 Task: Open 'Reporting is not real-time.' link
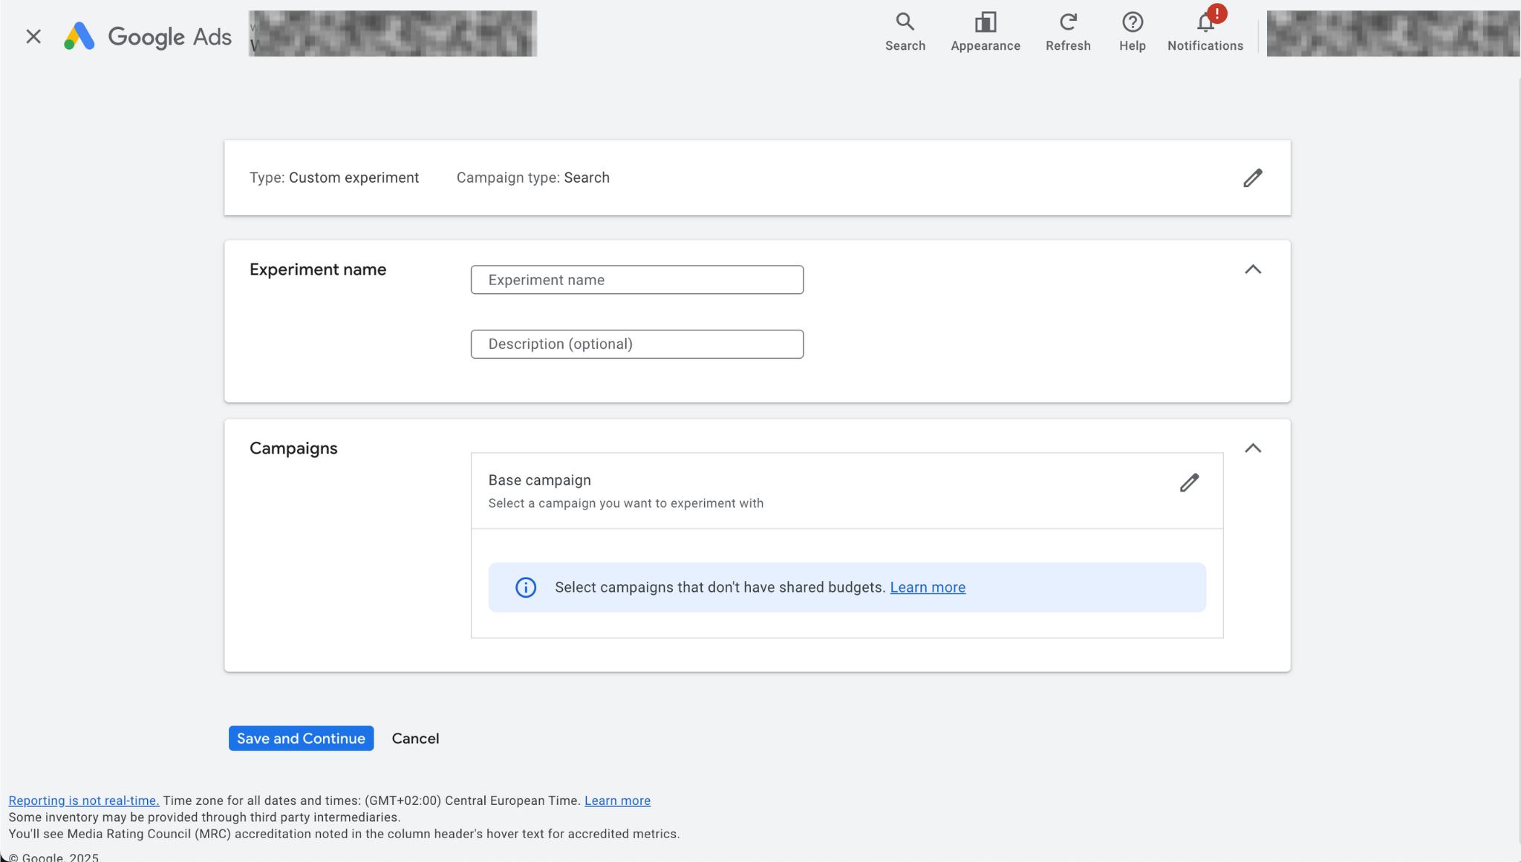[x=84, y=800]
